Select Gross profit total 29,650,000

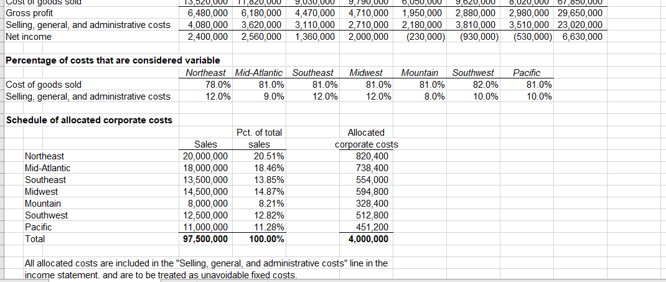click(579, 13)
